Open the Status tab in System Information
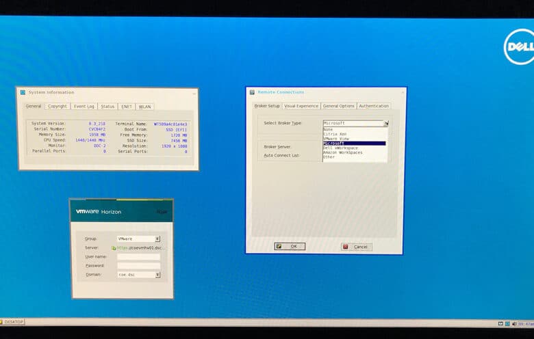The width and height of the screenshot is (534, 339). coord(107,107)
